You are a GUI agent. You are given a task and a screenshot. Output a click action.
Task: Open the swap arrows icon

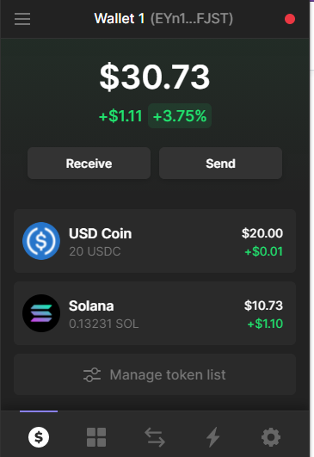(x=155, y=437)
